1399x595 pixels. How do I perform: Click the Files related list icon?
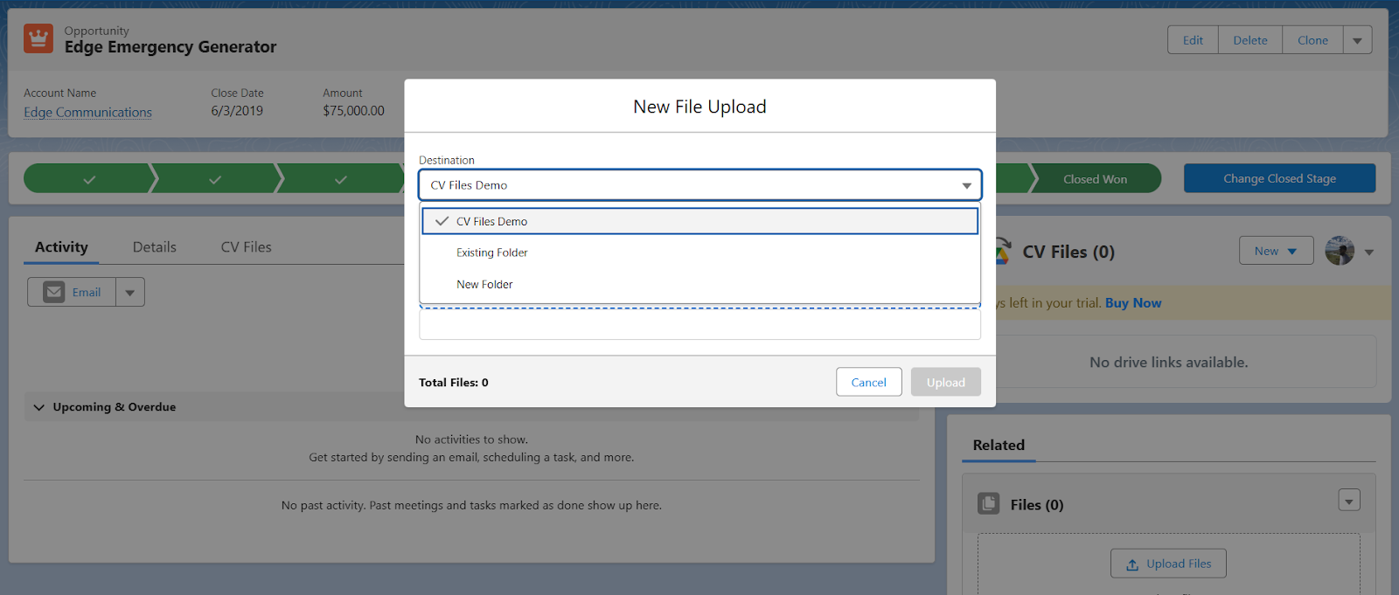point(988,503)
